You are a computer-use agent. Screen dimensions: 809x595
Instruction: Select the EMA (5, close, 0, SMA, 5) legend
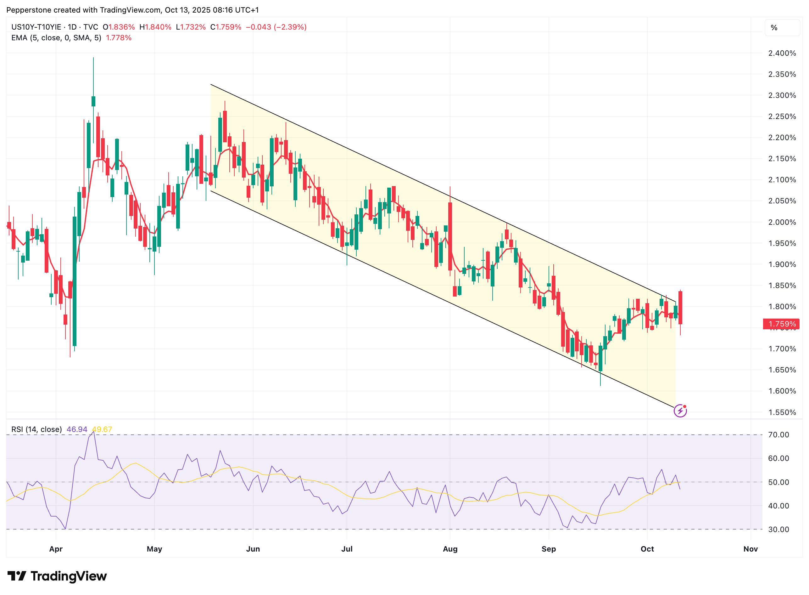tap(56, 38)
